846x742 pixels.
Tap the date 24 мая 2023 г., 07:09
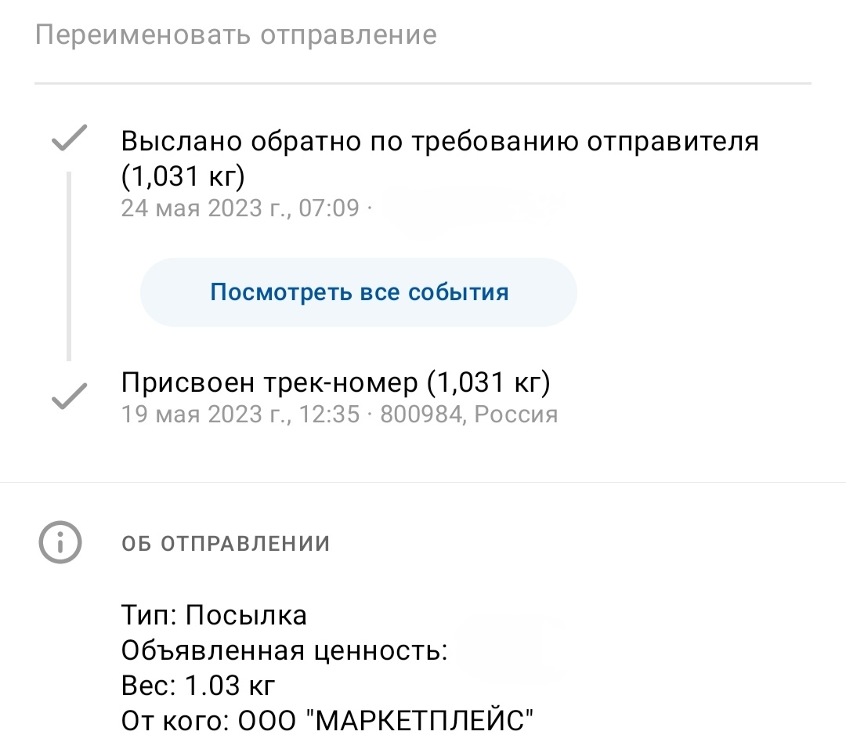click(240, 208)
